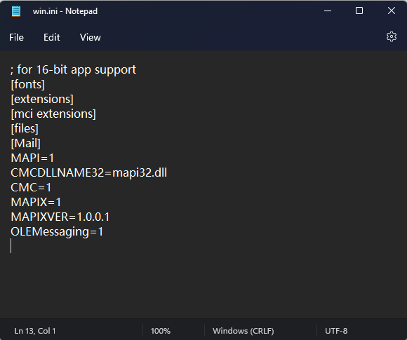
Task: Click the 100% zoom level in status bar
Action: pyautogui.click(x=161, y=331)
